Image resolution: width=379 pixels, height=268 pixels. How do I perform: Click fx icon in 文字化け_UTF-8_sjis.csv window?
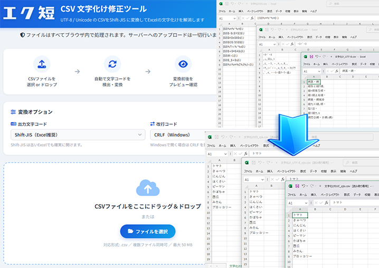(283, 180)
